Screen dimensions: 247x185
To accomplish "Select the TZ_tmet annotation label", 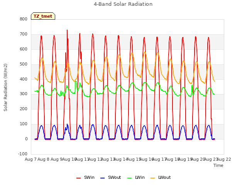I will click(43, 16).
